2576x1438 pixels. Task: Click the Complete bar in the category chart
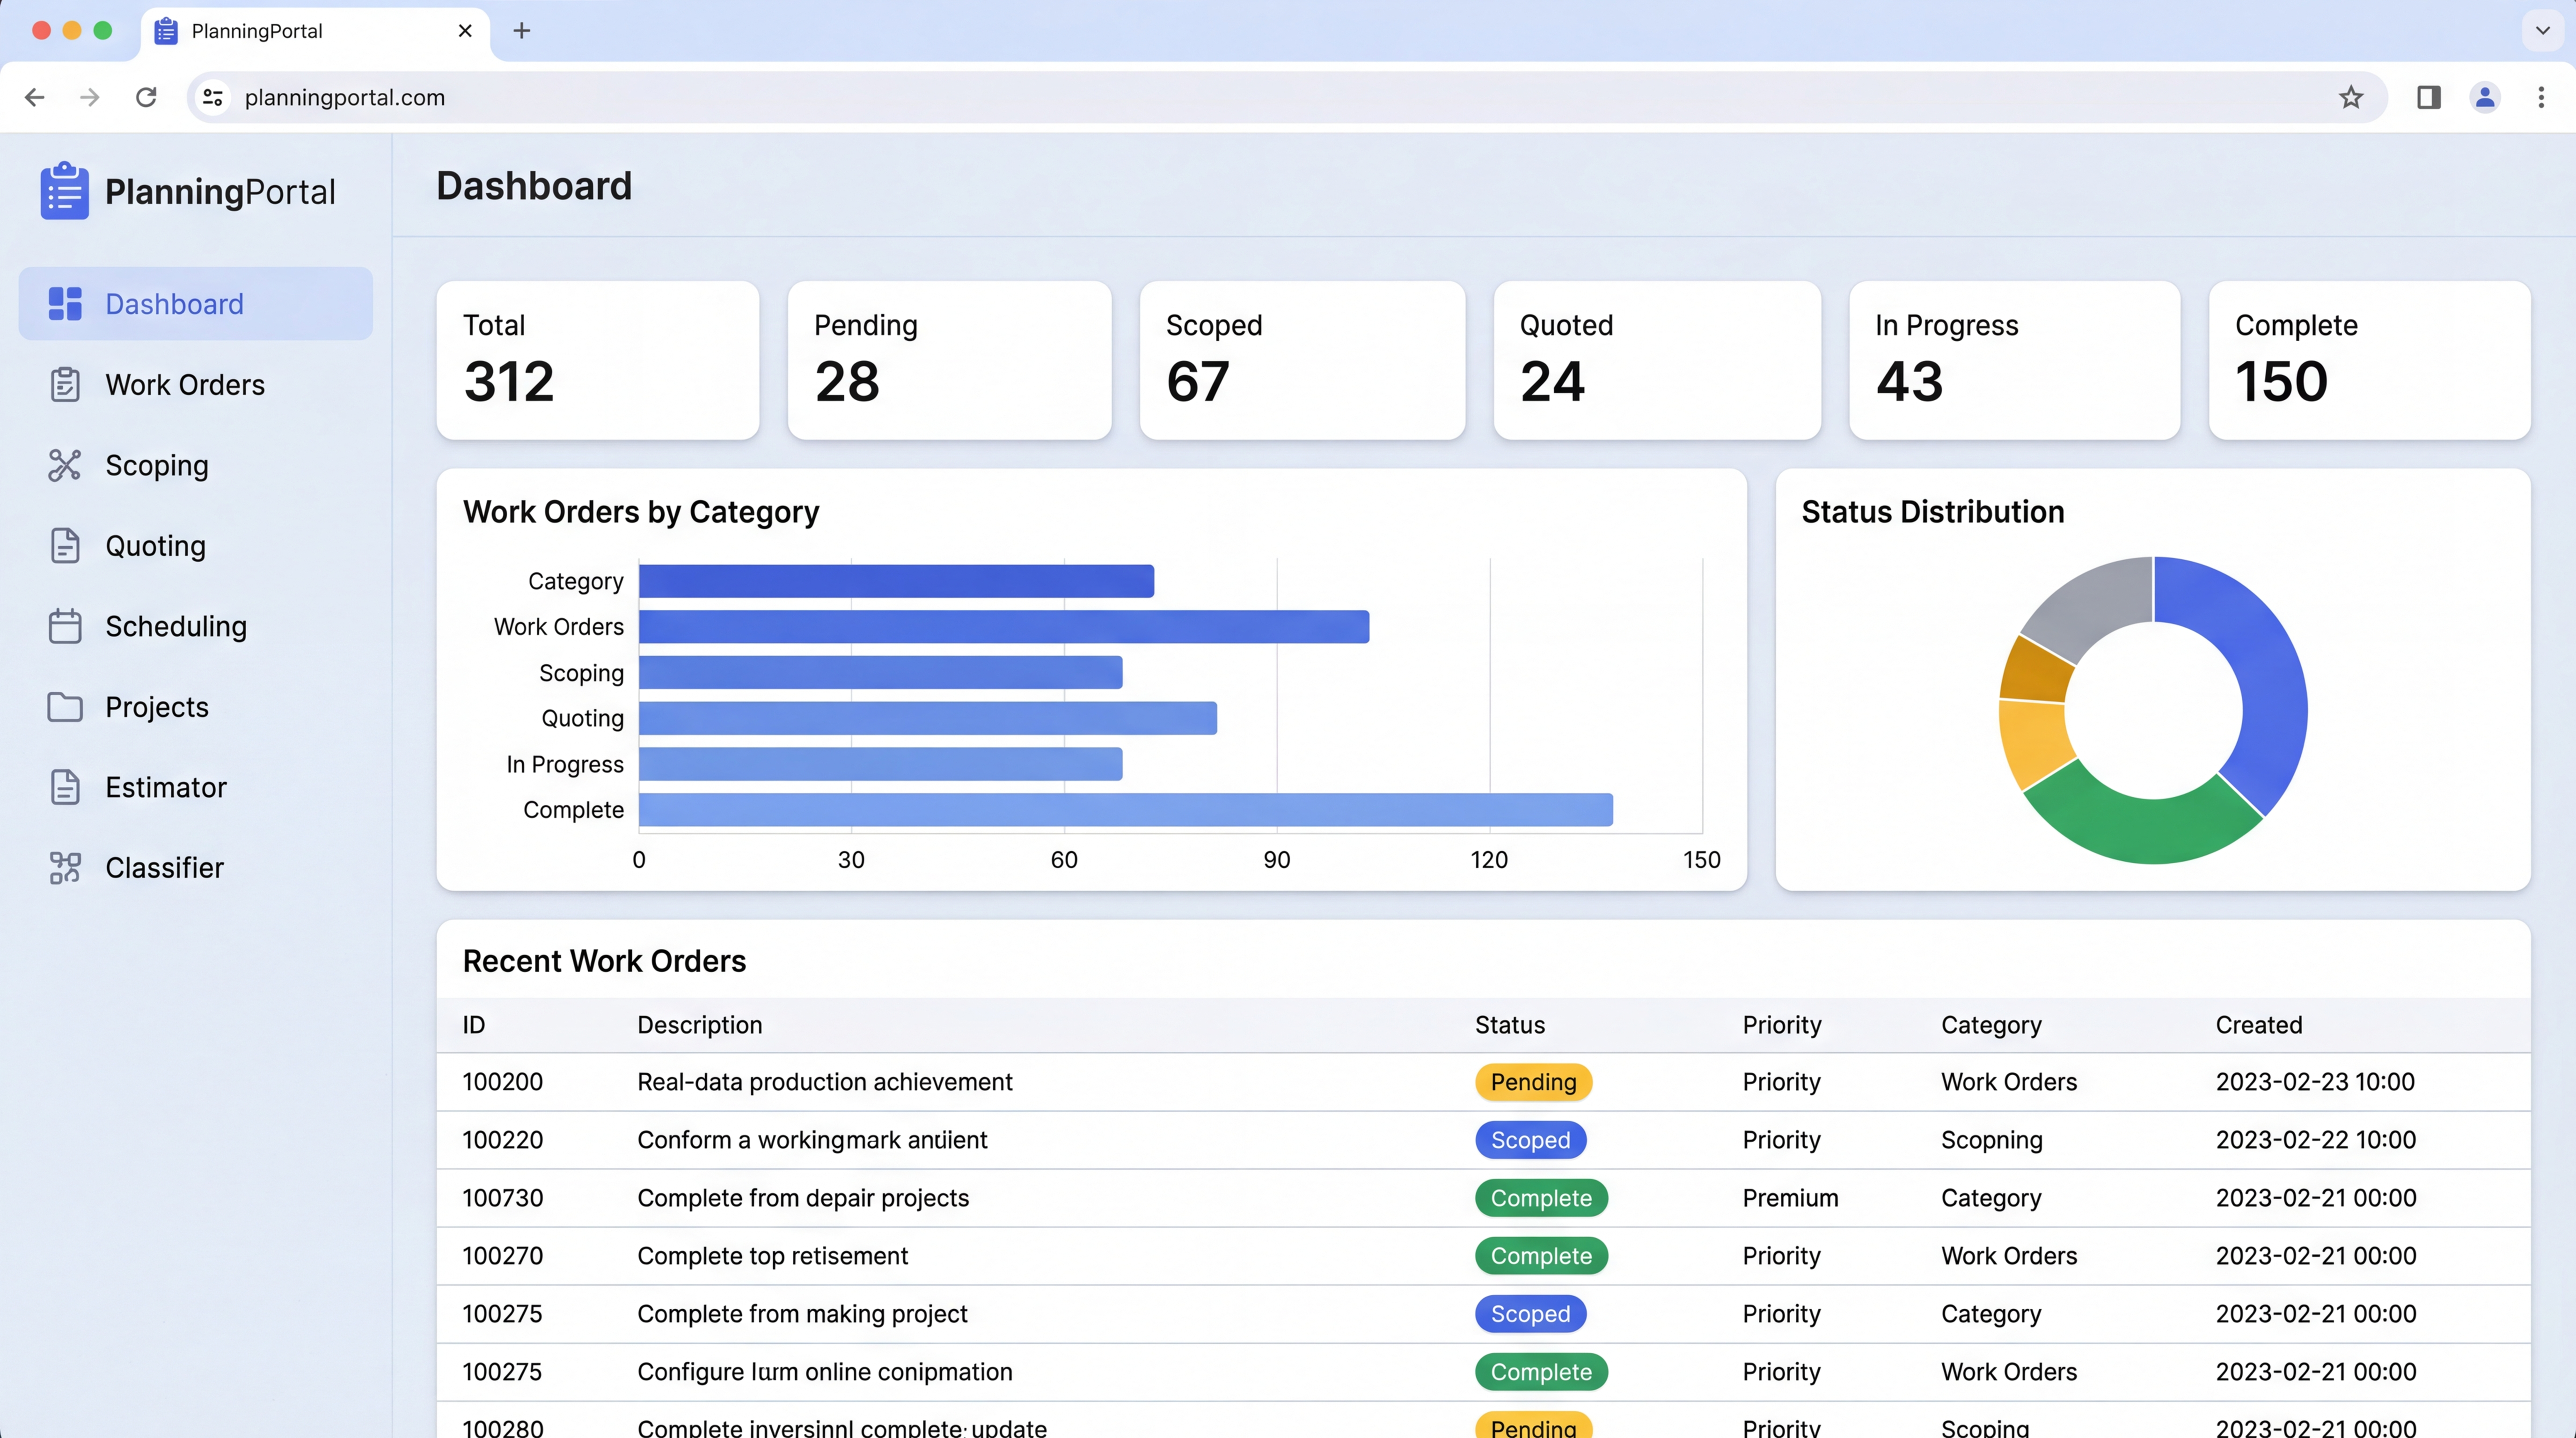1125,810
